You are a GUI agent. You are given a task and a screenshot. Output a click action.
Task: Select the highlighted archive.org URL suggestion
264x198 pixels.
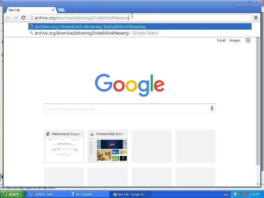point(140,27)
